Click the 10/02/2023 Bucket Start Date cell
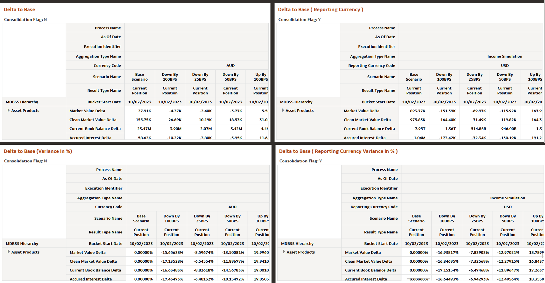The image size is (545, 283). click(x=139, y=102)
